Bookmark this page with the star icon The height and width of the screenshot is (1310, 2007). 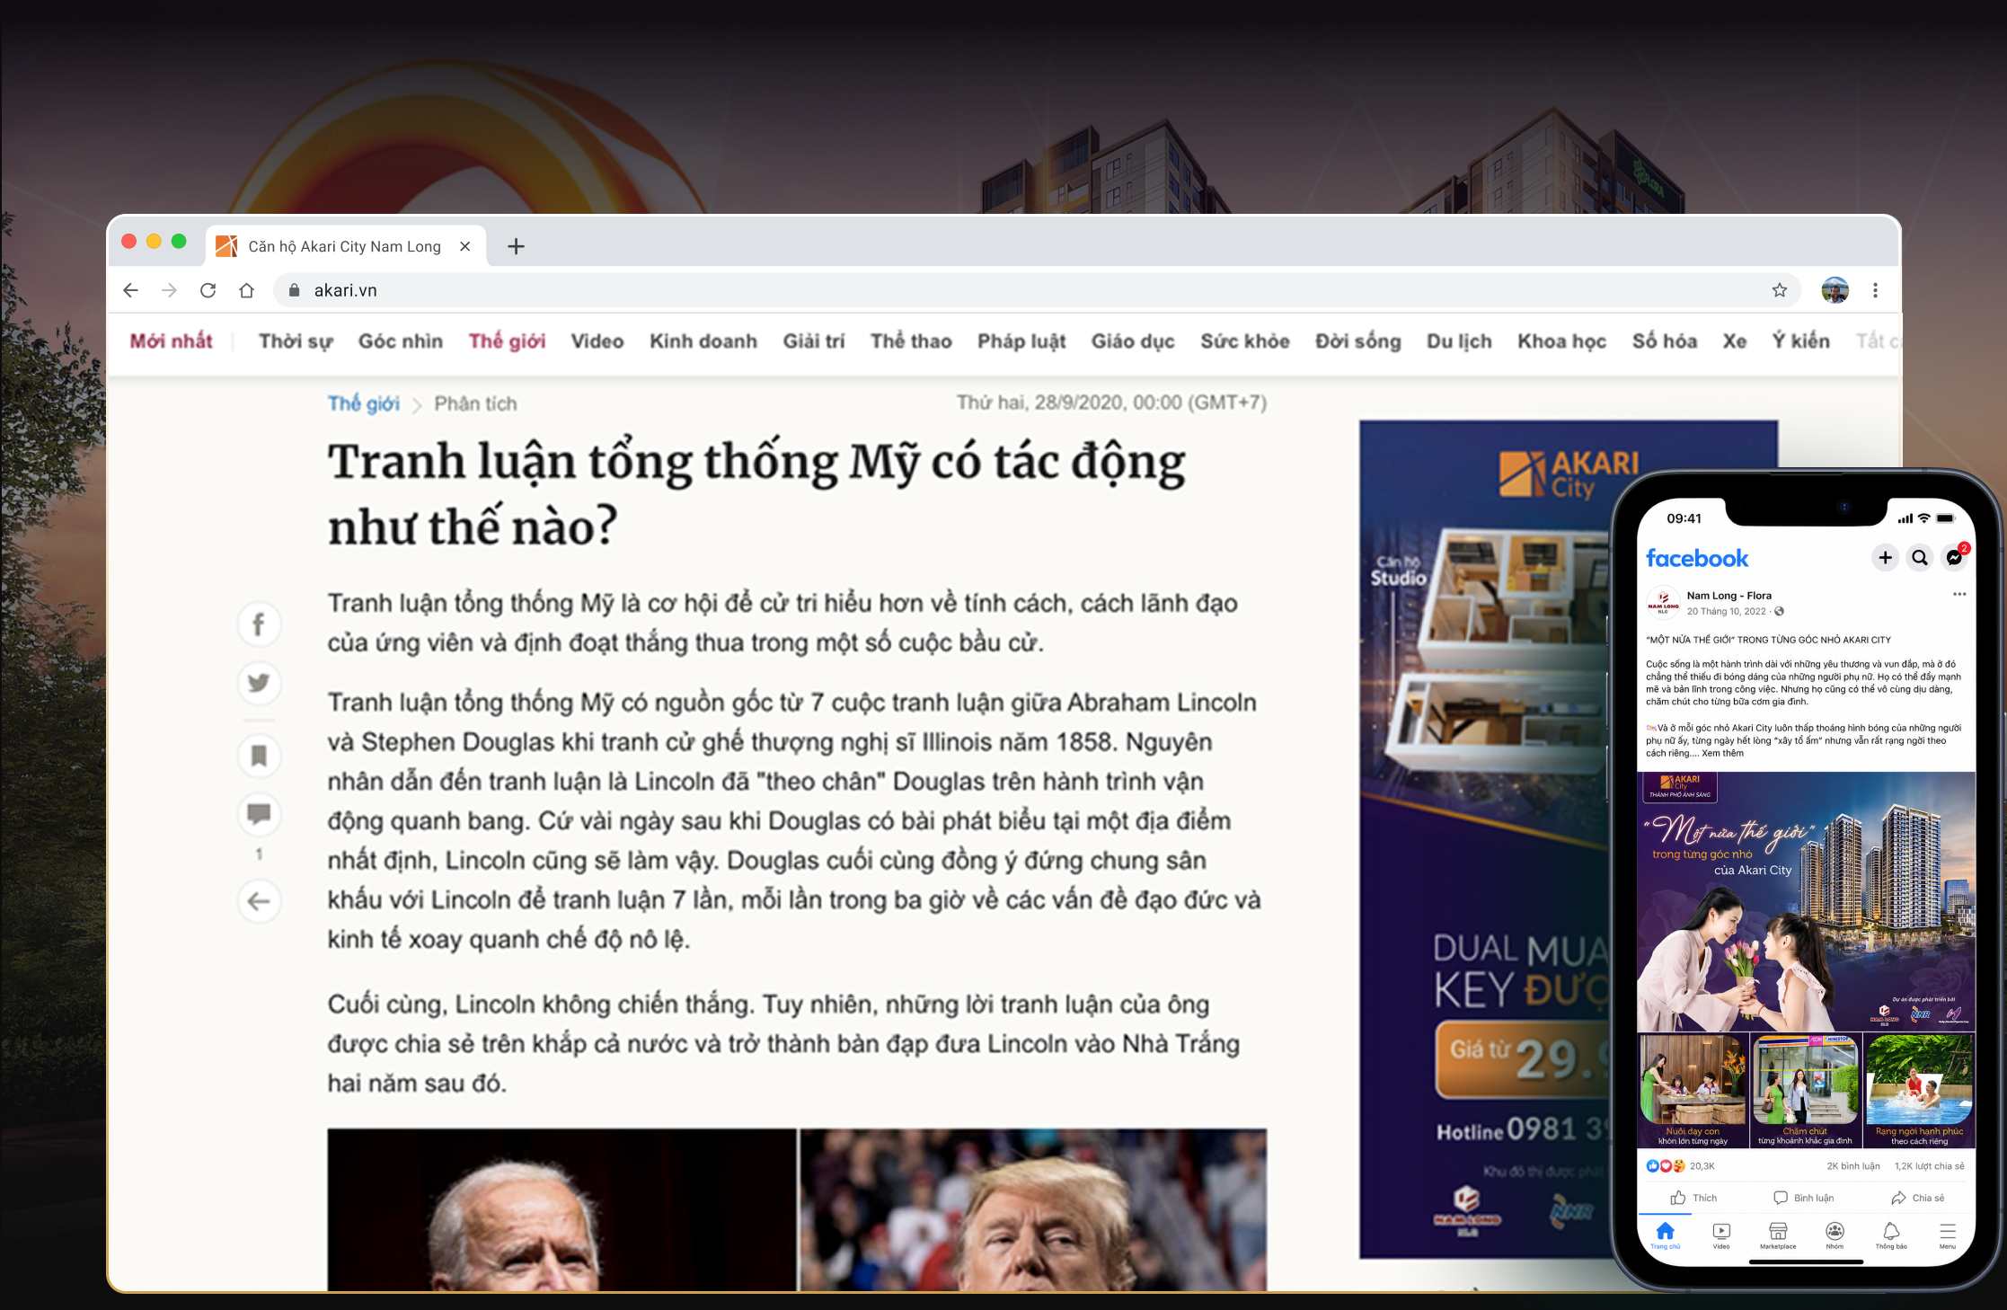click(x=1779, y=290)
